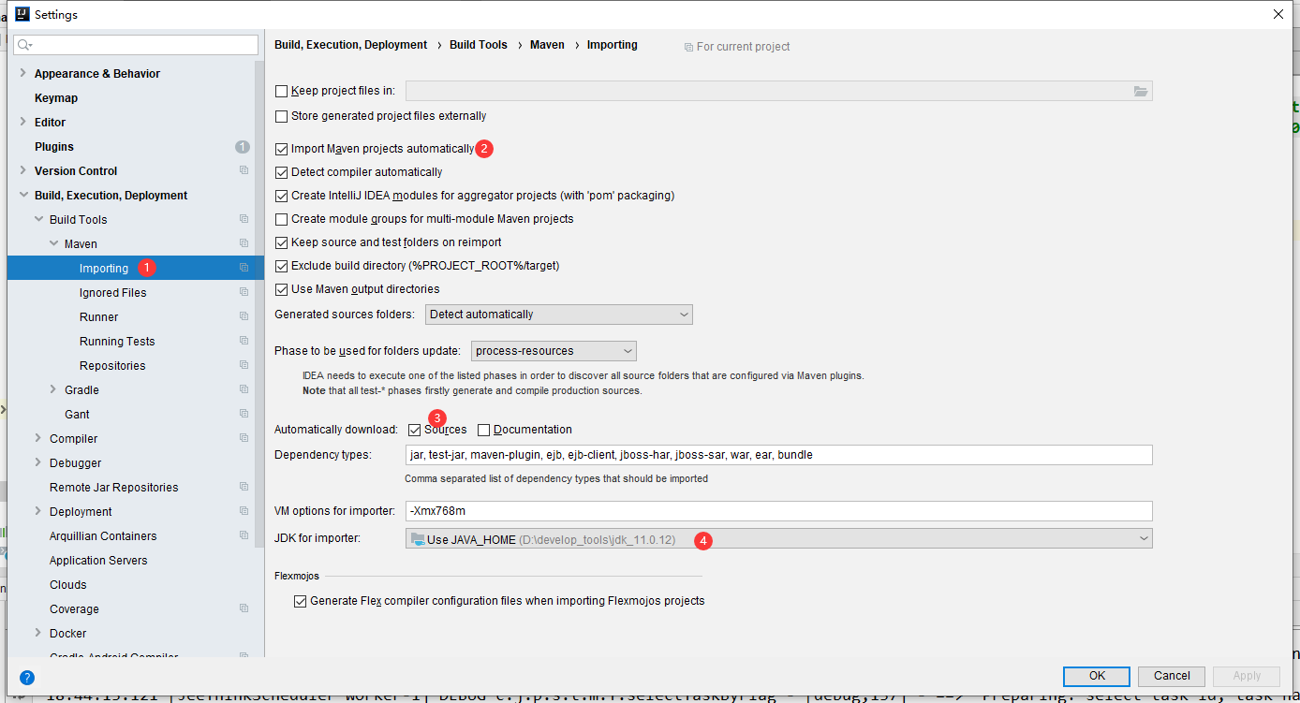Expand Appearance & Behavior section
1300x703 pixels.
[22, 73]
